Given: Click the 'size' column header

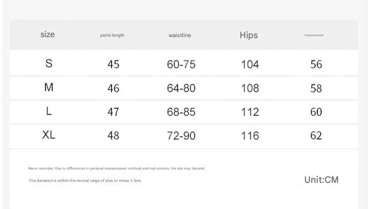Looking at the screenshot, I should tap(47, 35).
